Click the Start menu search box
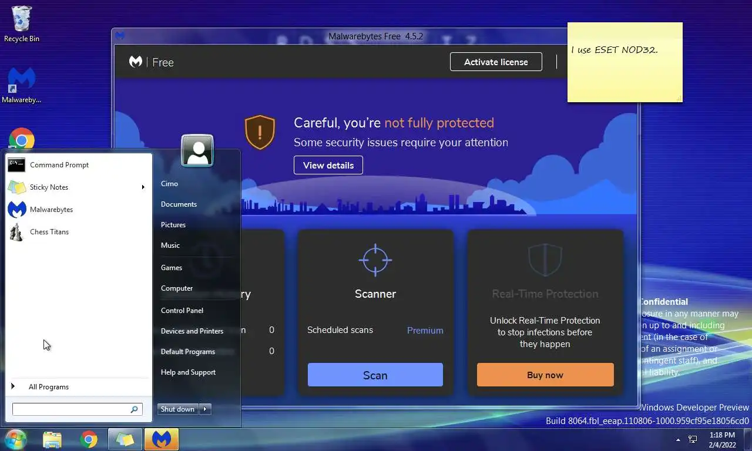The image size is (752, 451). click(x=77, y=409)
